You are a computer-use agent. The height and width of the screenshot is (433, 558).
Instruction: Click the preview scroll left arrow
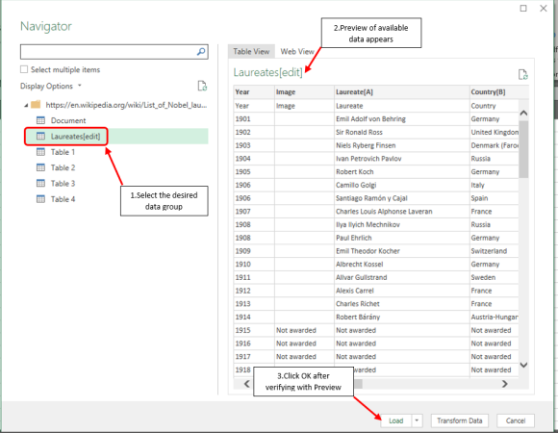(246, 384)
